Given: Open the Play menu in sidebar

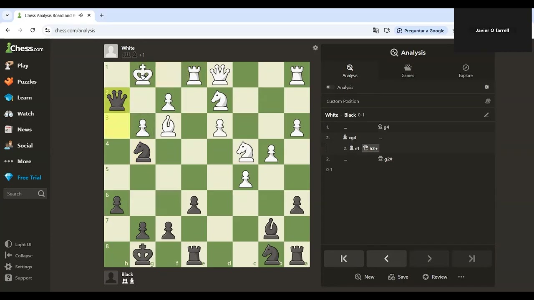Looking at the screenshot, I should pyautogui.click(x=17, y=65).
